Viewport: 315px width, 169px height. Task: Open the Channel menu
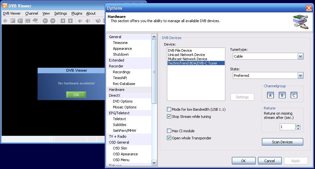tap(32, 13)
